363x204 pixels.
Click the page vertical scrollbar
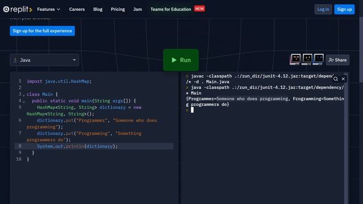coord(361,50)
